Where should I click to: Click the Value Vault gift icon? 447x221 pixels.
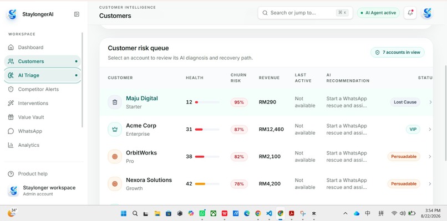coord(11,117)
